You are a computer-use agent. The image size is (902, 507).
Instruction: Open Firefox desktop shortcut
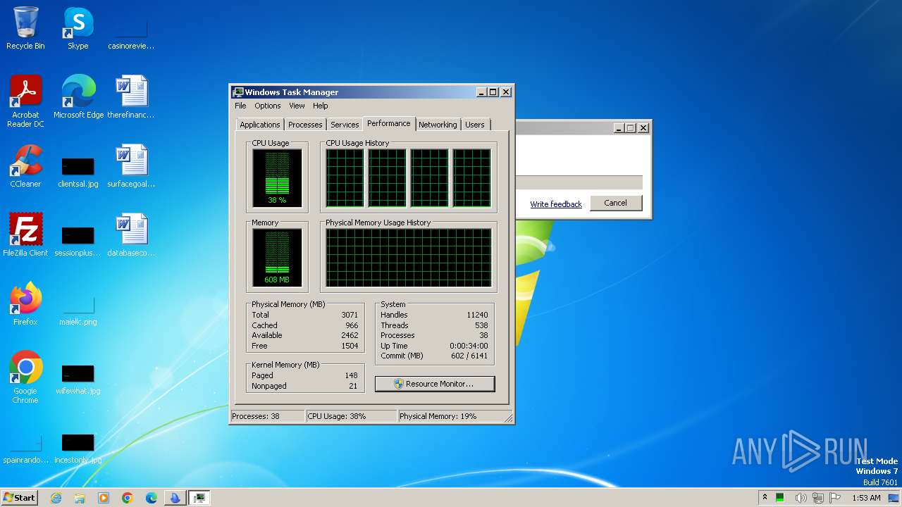click(25, 303)
